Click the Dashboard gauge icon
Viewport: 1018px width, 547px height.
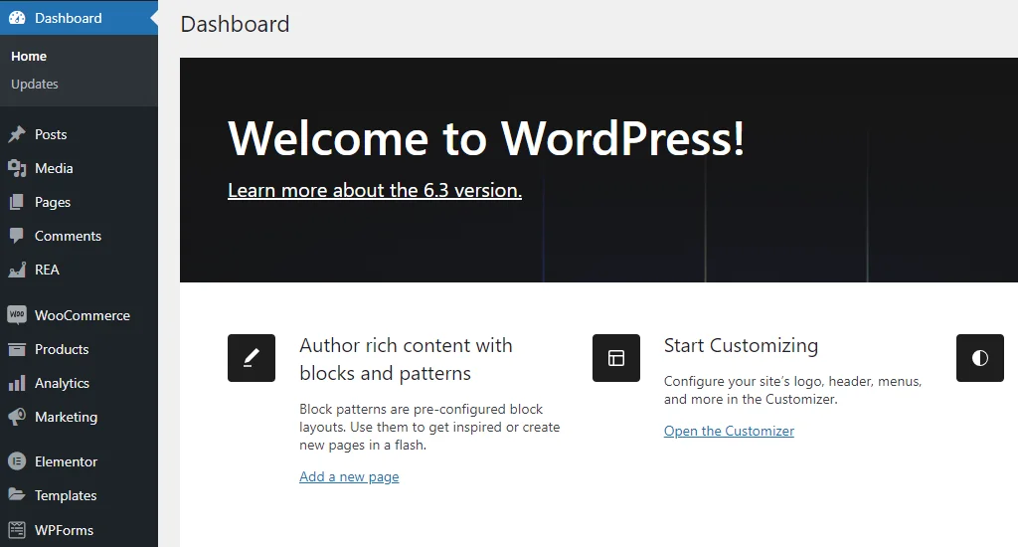[17, 18]
